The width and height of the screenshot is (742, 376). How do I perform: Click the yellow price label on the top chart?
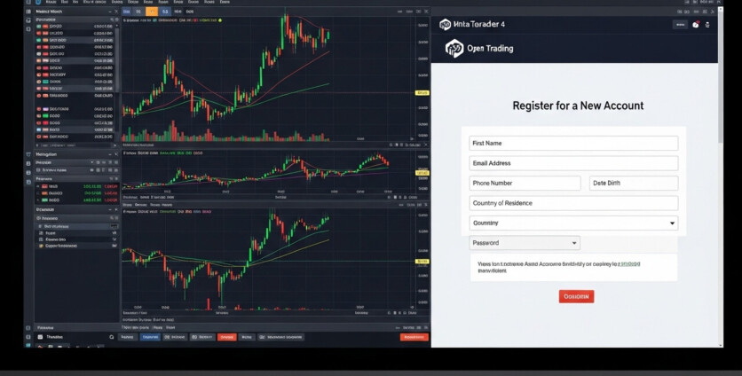point(422,93)
